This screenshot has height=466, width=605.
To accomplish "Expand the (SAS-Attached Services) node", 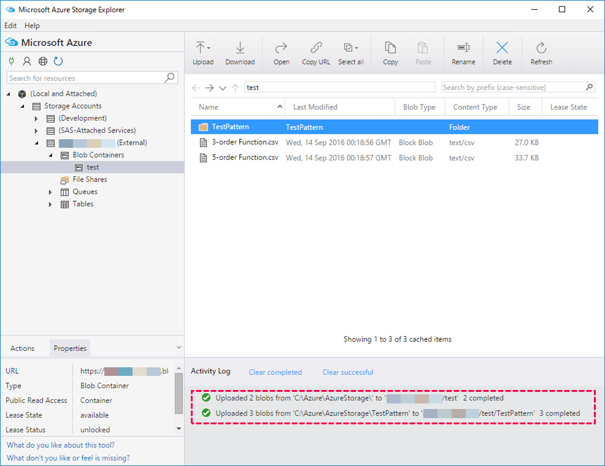I will click(x=36, y=131).
